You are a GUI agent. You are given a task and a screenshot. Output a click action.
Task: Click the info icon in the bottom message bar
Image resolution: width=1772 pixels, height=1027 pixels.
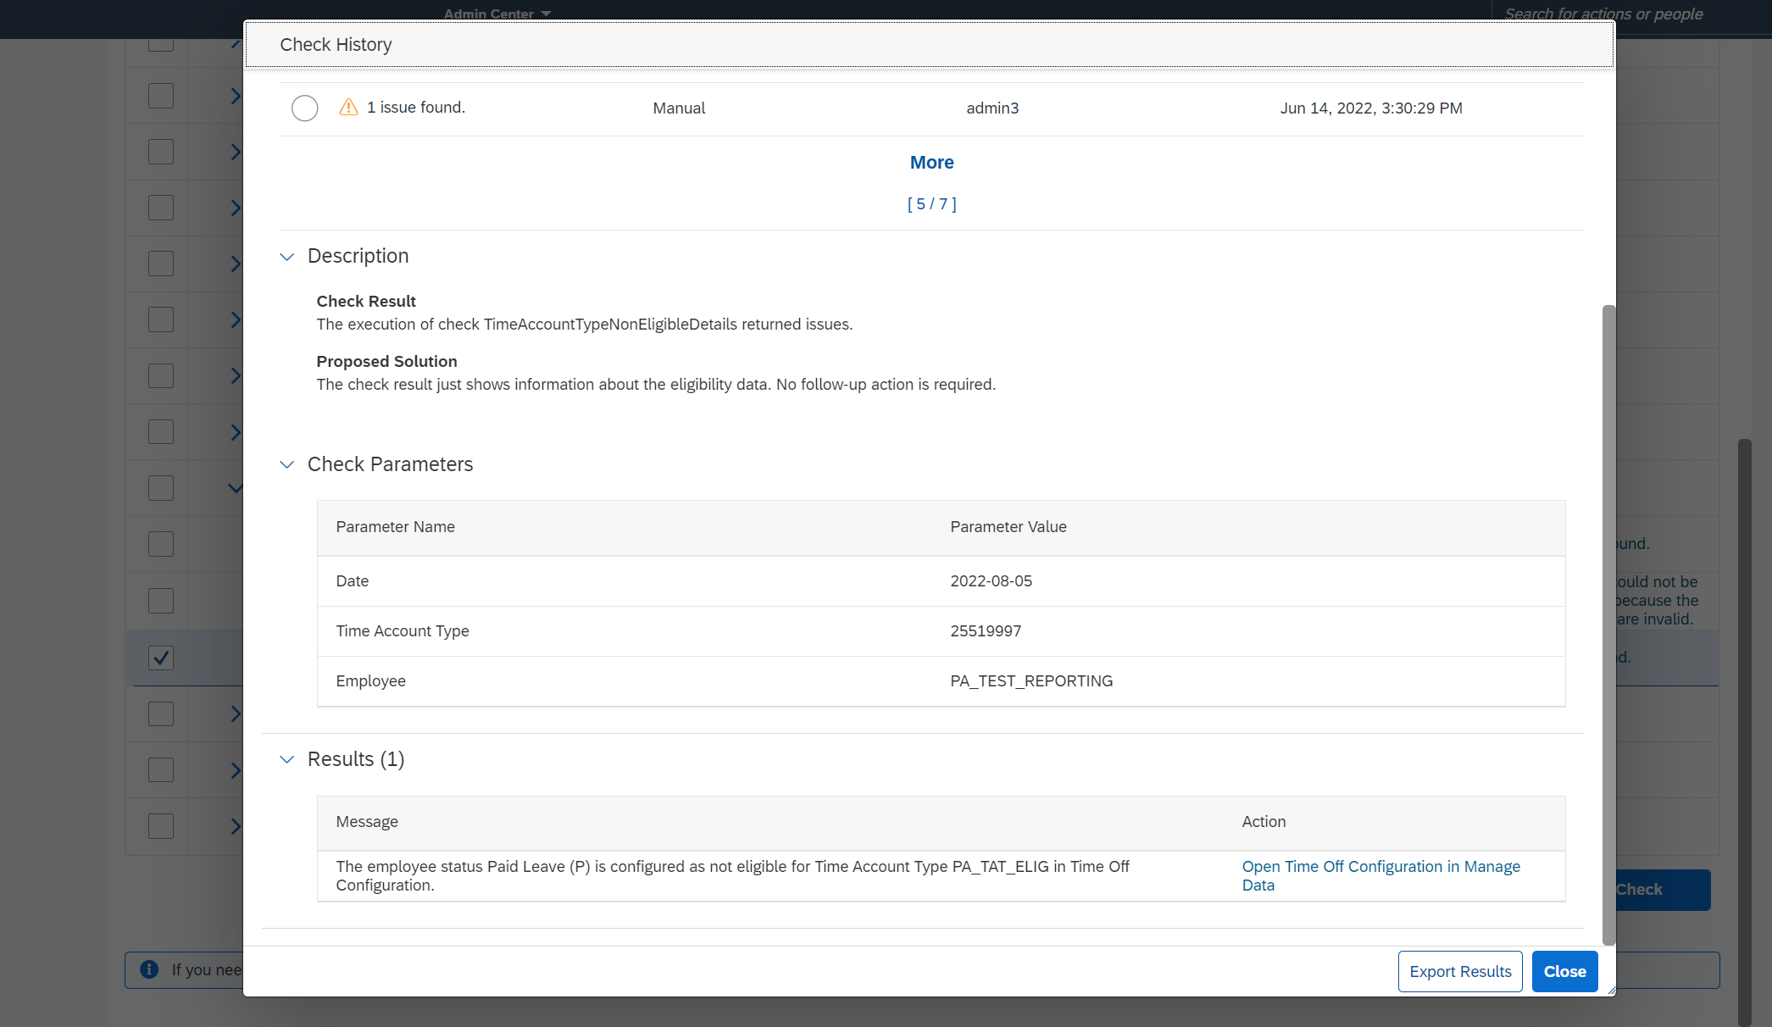149,969
